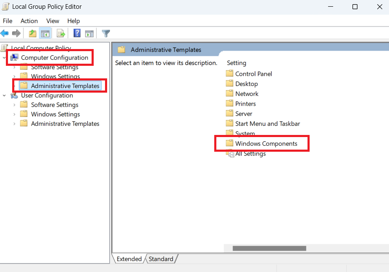Switch to the Extended tab
Screen dimensions: 389x272
129,259
